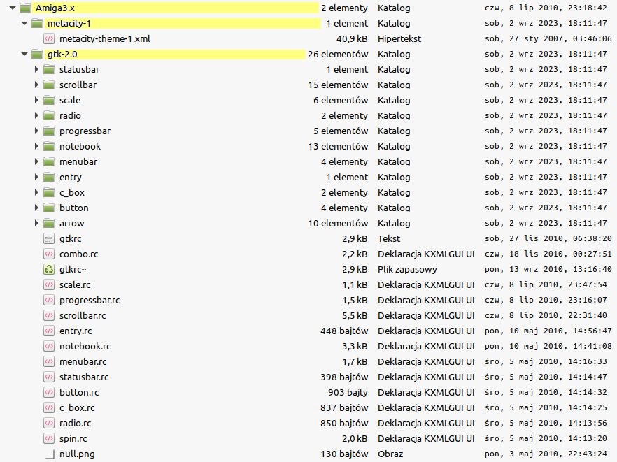Click the c_box folder icon
This screenshot has width=617, height=462.
(49, 192)
